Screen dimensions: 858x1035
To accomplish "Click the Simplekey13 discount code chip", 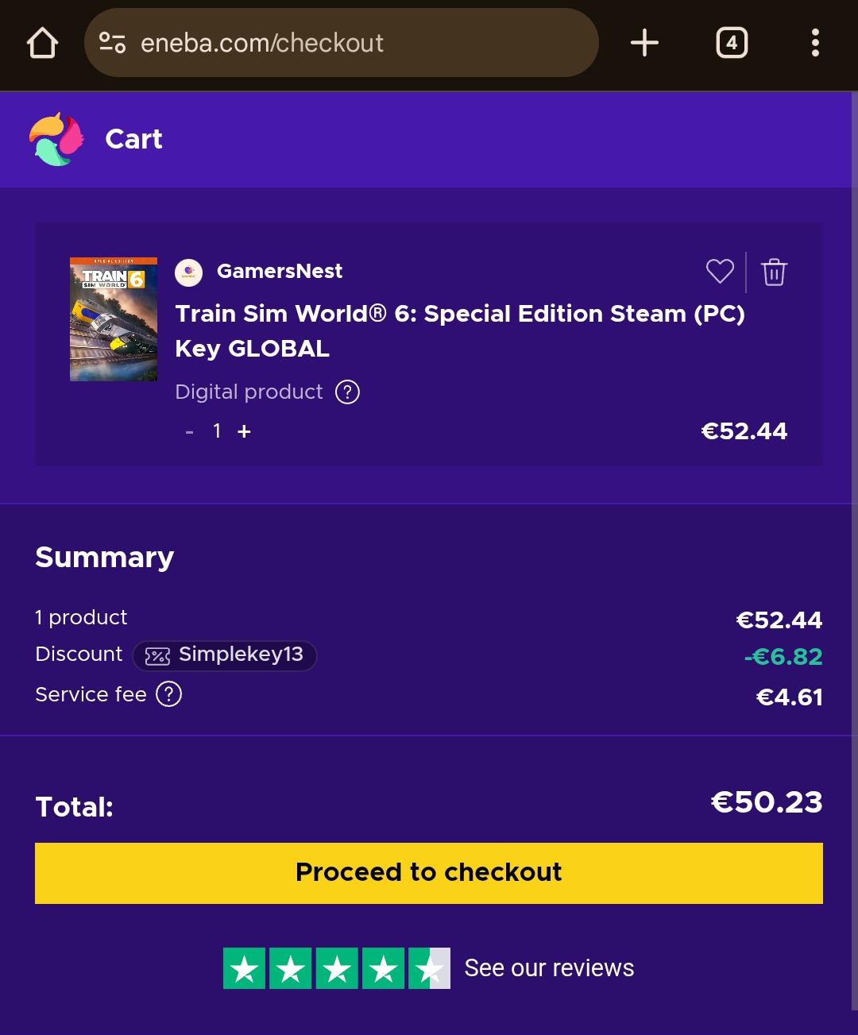I will click(x=225, y=655).
